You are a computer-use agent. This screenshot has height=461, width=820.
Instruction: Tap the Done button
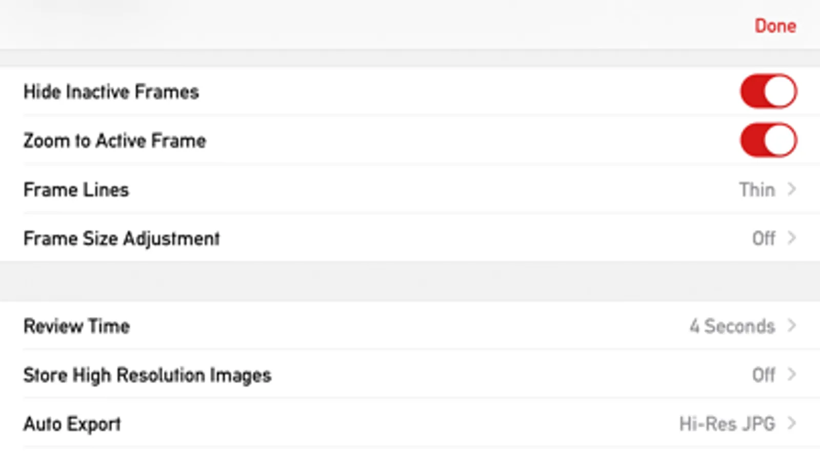(775, 26)
